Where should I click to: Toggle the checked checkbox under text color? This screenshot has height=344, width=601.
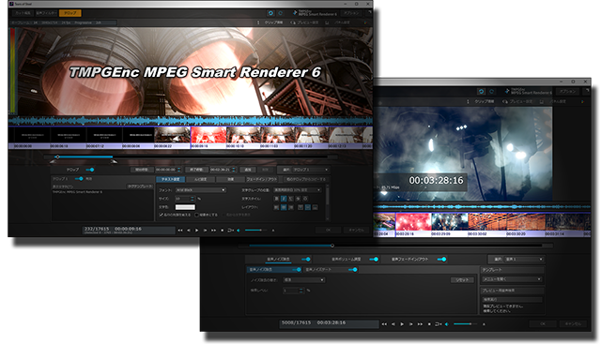[162, 215]
